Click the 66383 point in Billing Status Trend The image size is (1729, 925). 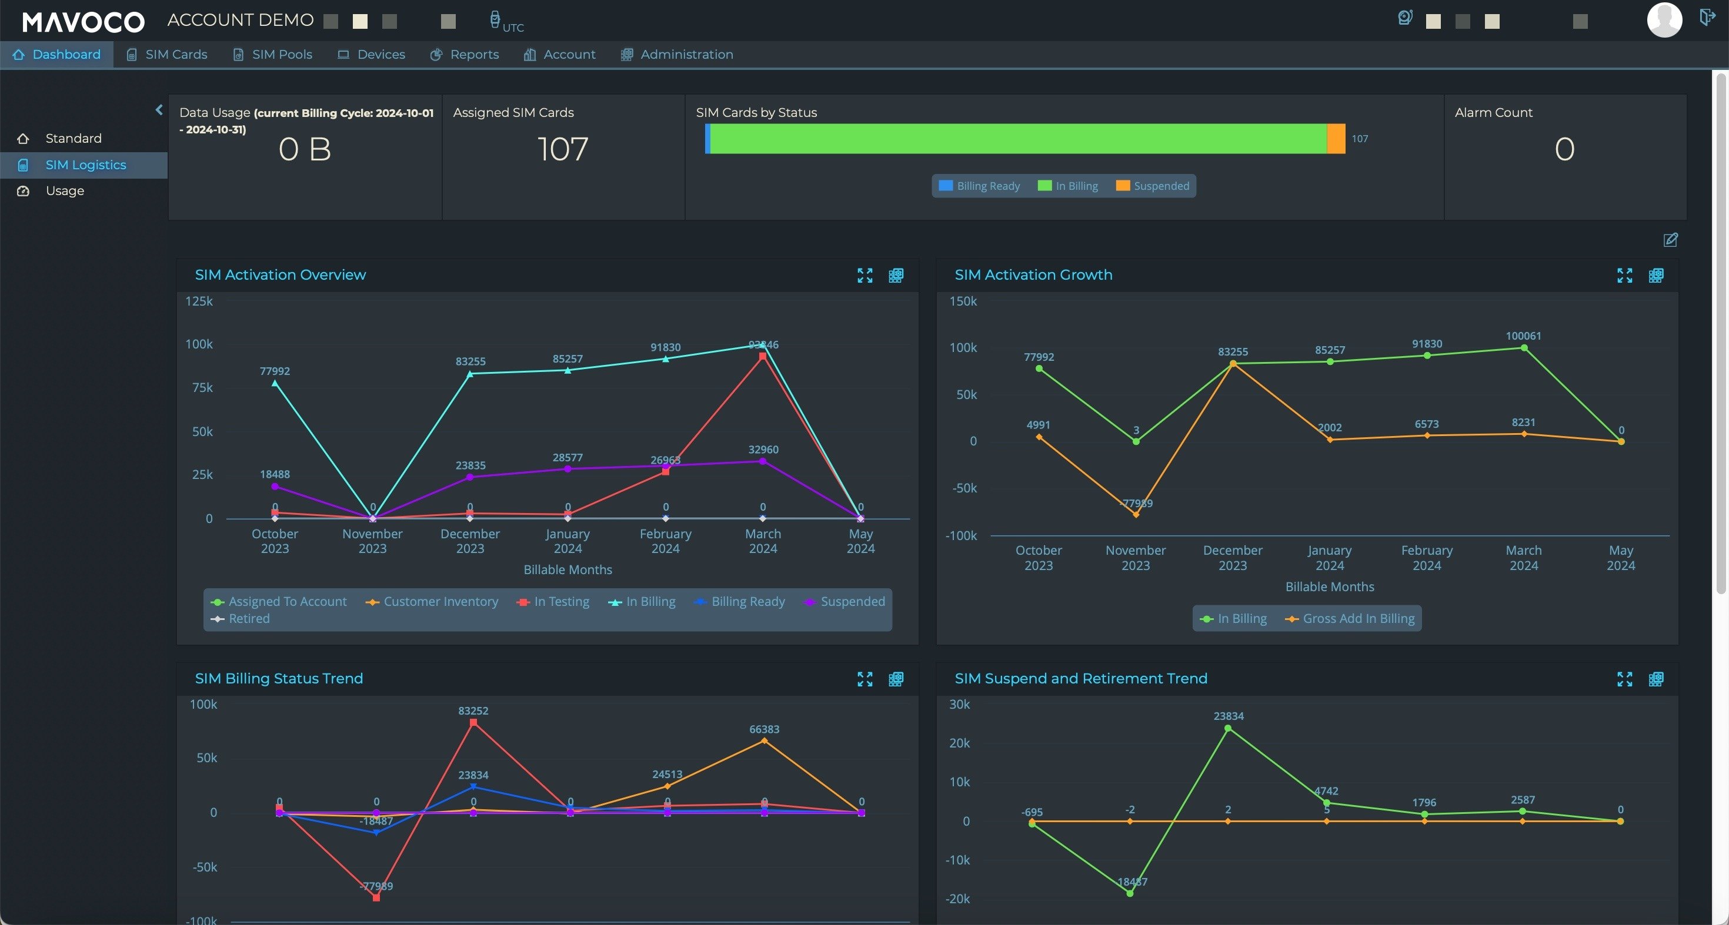(764, 740)
